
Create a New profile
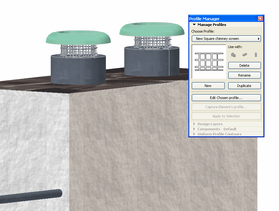(x=208, y=85)
